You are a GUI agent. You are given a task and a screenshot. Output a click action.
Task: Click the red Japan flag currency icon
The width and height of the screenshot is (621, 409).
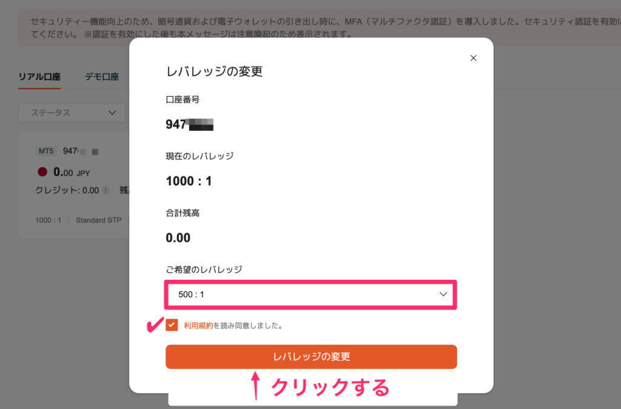[x=42, y=172]
